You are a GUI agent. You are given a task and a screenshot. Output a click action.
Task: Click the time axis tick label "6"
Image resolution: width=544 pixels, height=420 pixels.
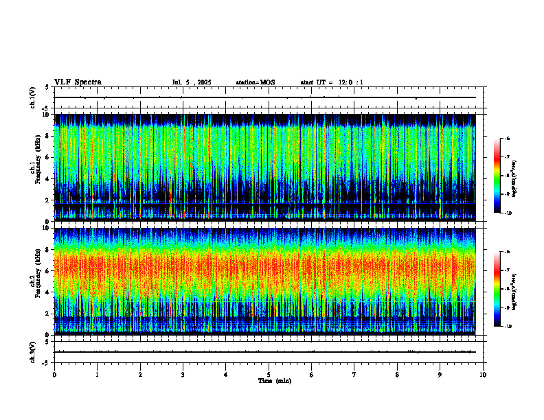312,375
